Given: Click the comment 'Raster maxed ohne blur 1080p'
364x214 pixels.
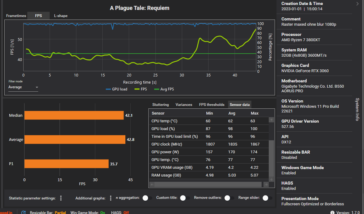Looking at the screenshot, I should click(309, 24).
